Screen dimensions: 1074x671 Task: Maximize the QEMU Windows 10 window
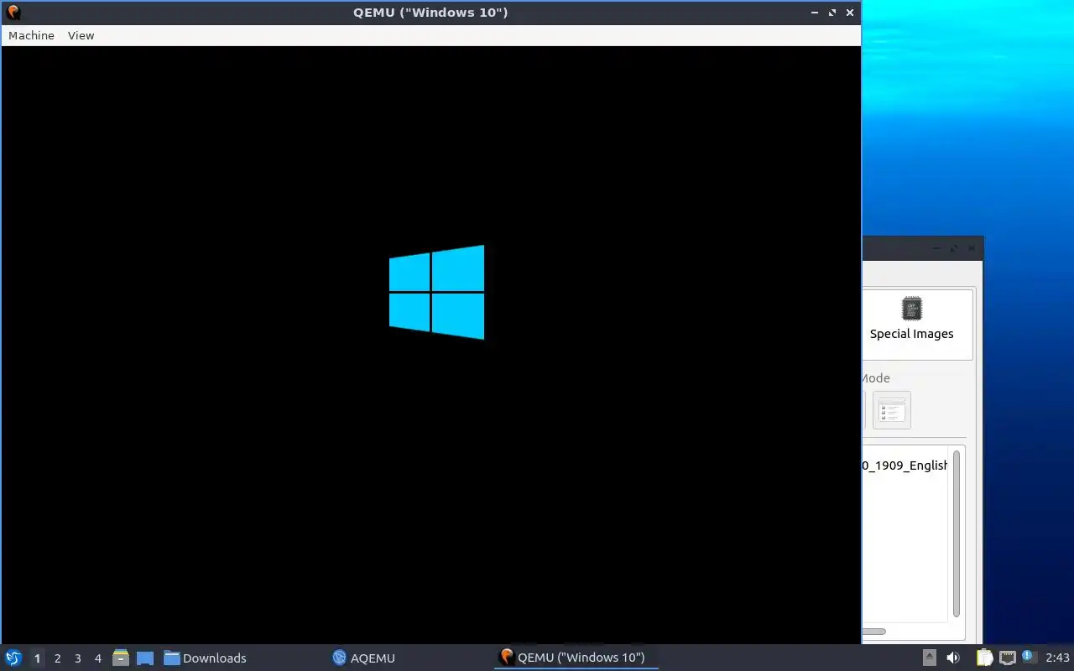click(x=832, y=13)
